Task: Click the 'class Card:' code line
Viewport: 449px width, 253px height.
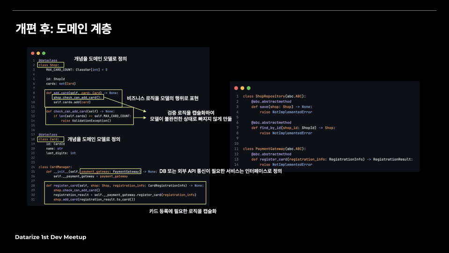Action: click(x=49, y=139)
